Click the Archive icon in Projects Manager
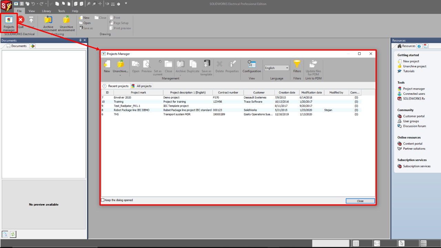The image size is (441, 248). [x=181, y=64]
